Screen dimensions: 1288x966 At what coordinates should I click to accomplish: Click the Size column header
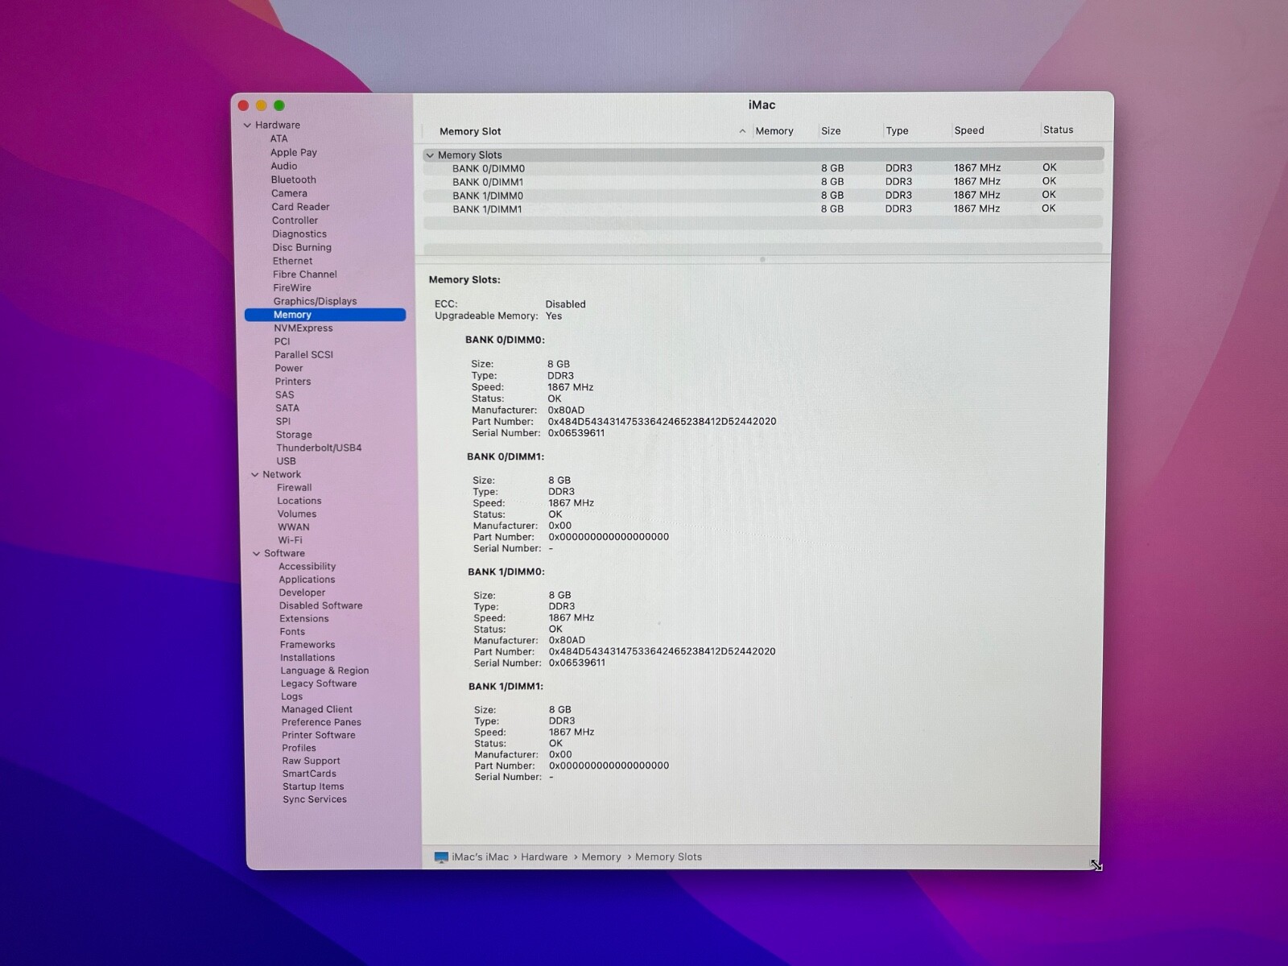831,131
